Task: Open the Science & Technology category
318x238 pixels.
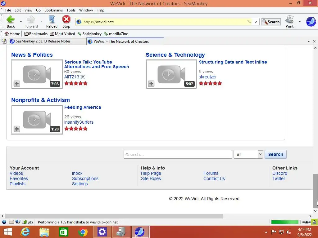Action: [x=175, y=55]
